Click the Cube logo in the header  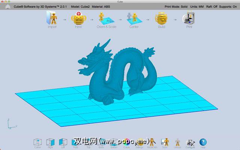(x=7, y=7)
